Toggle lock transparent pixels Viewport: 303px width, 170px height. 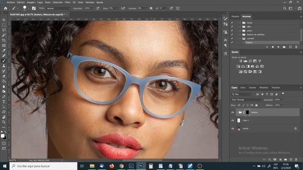[x=239, y=105]
